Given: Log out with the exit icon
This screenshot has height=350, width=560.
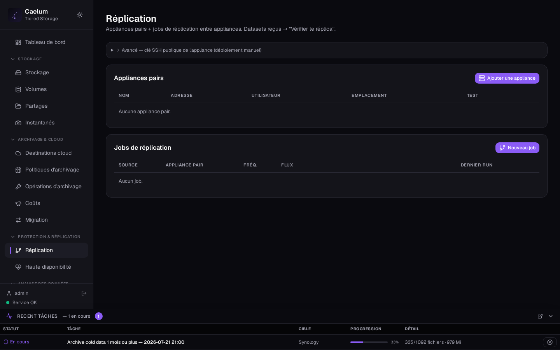Looking at the screenshot, I should tap(84, 293).
